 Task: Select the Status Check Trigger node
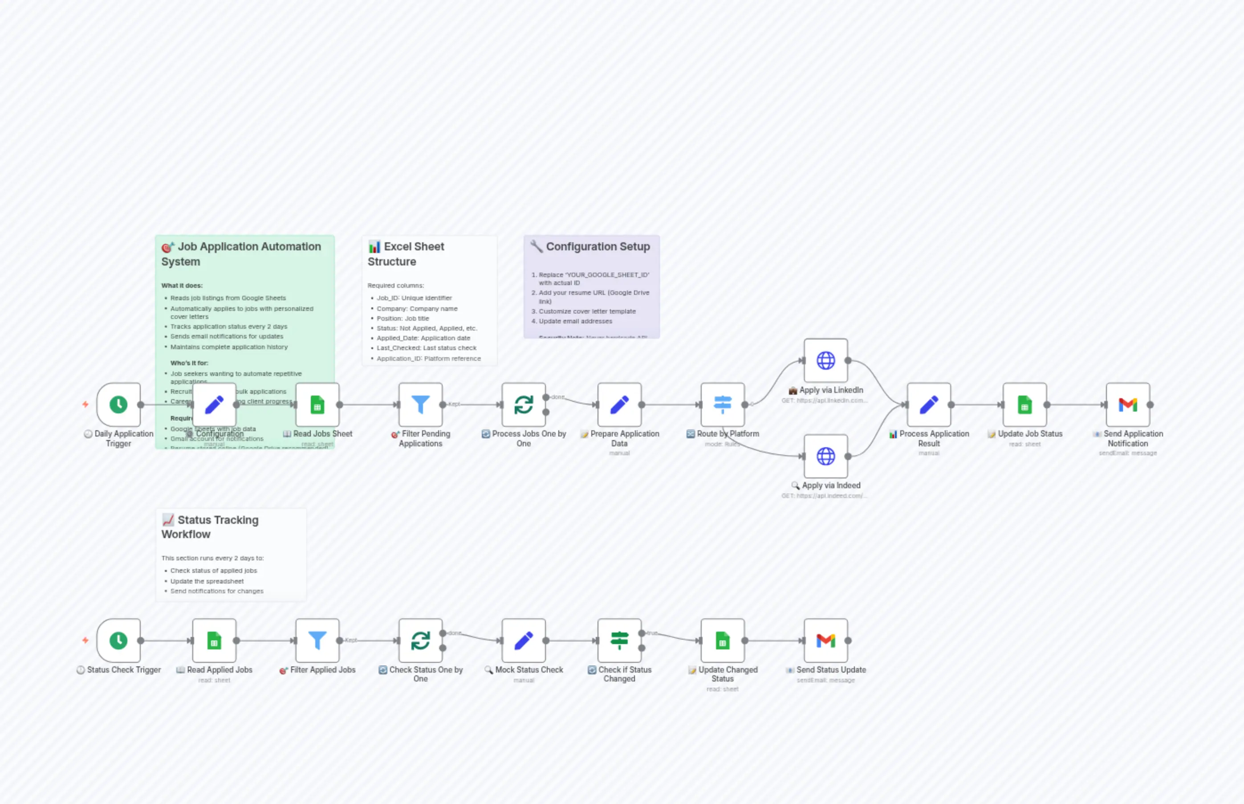click(118, 641)
